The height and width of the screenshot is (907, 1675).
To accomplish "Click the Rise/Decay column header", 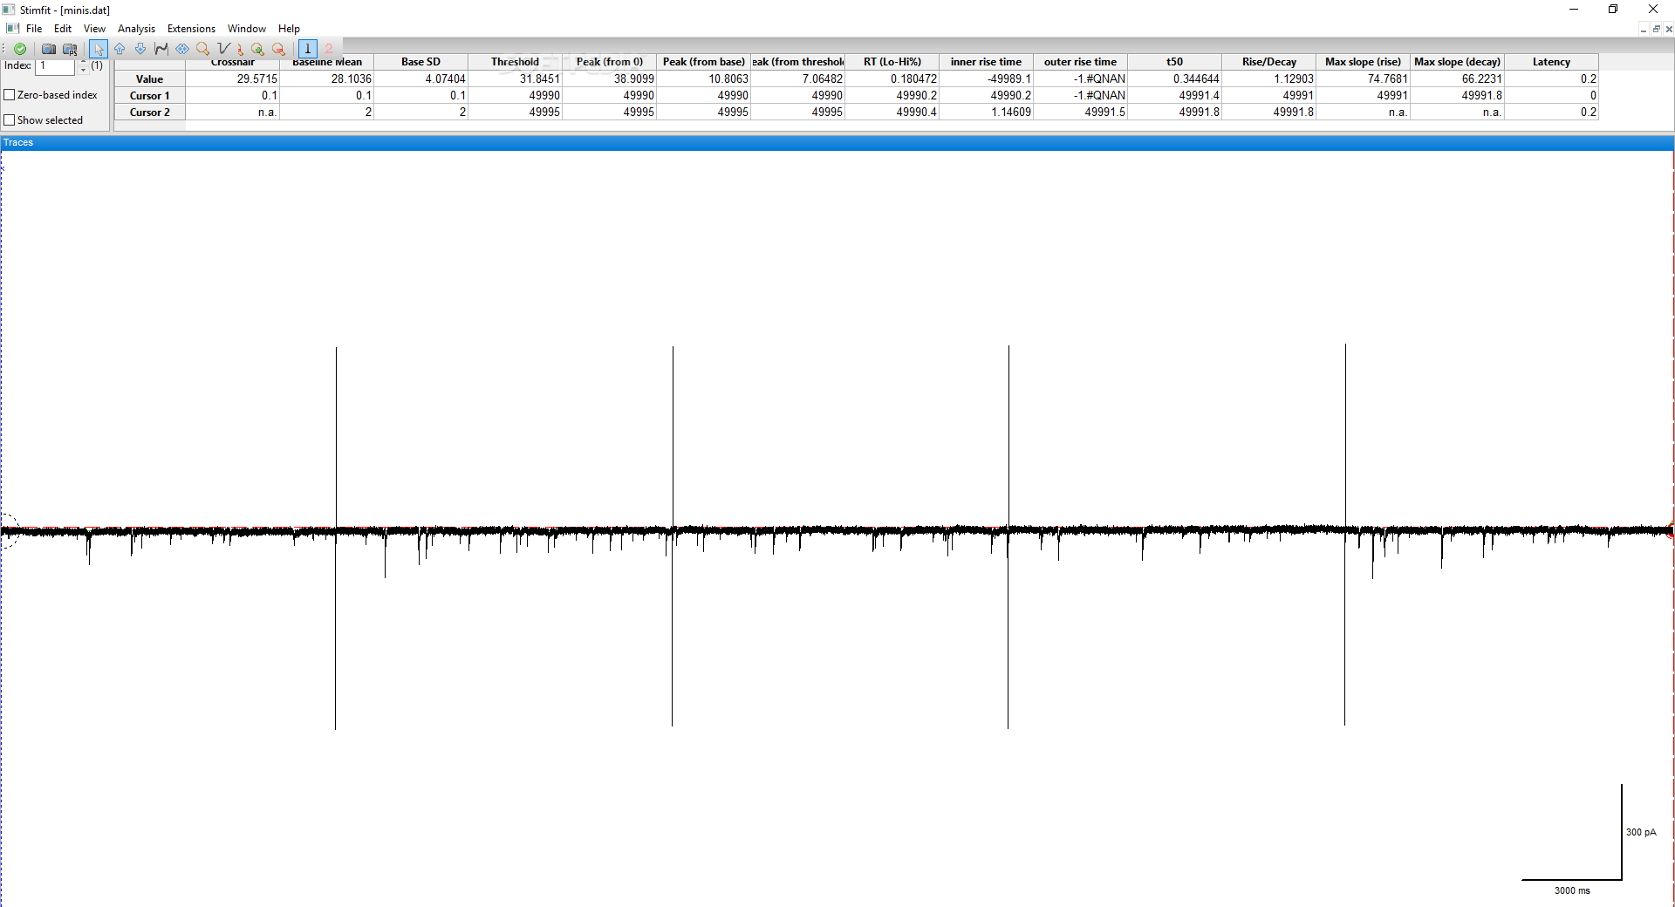I will pos(1268,62).
